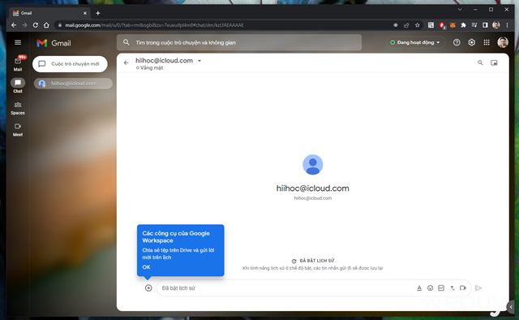Close the Gmail tab

pyautogui.click(x=85, y=13)
